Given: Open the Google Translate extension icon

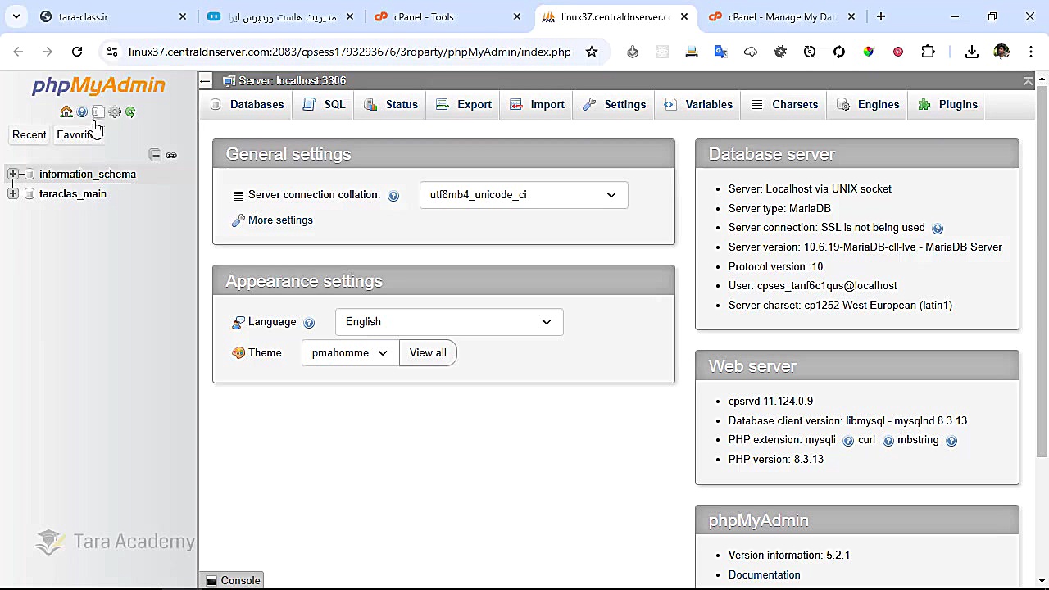Looking at the screenshot, I should pyautogui.click(x=721, y=52).
